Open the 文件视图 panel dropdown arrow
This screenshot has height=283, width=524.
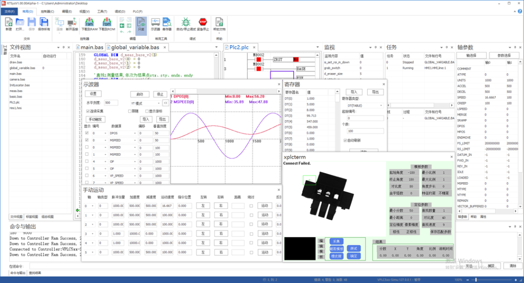point(58,47)
